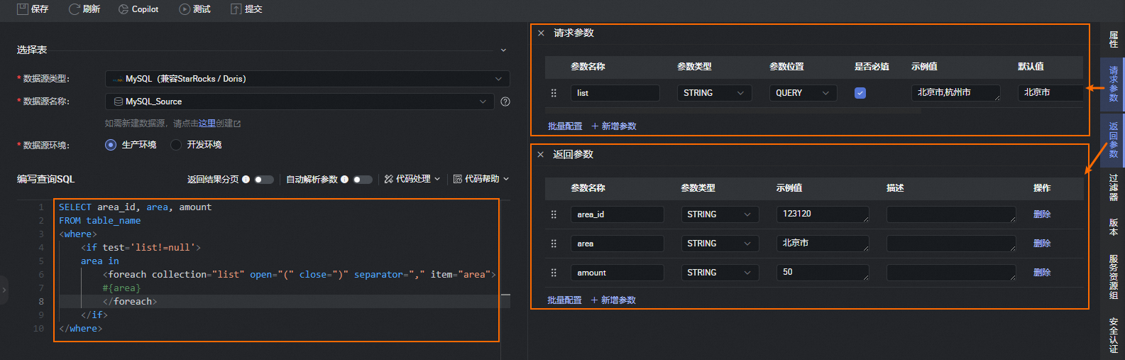Click the 保存 save icon in the toolbar
1125x360 pixels.
[x=23, y=9]
